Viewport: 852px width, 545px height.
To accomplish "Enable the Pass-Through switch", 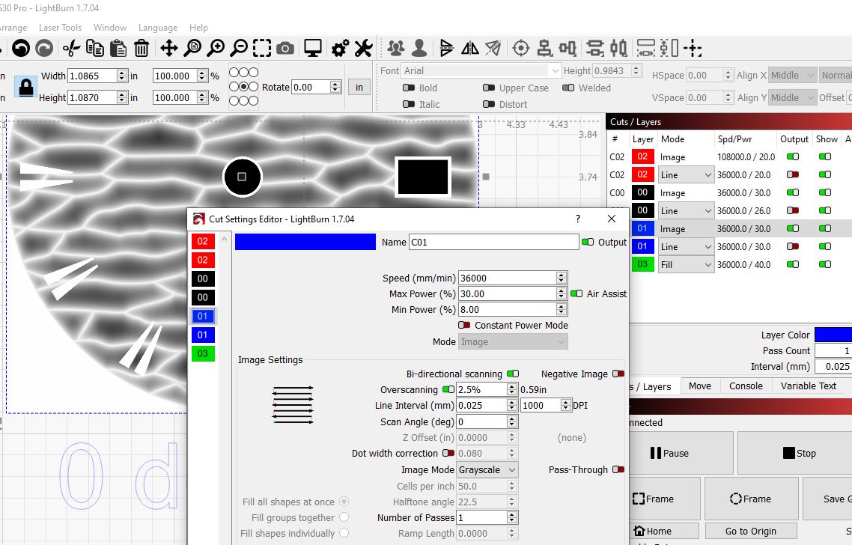I will [618, 469].
